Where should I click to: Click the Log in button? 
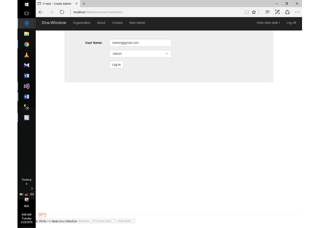coord(116,65)
